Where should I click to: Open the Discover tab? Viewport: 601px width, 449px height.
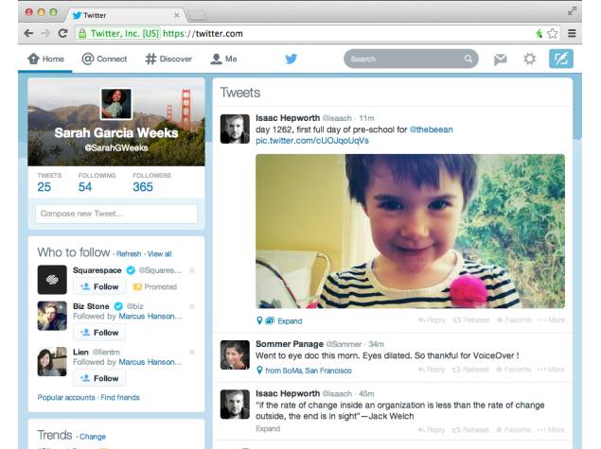[x=168, y=59]
